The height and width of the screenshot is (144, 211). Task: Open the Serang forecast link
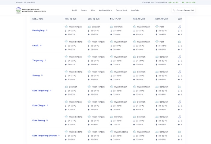[36, 75]
